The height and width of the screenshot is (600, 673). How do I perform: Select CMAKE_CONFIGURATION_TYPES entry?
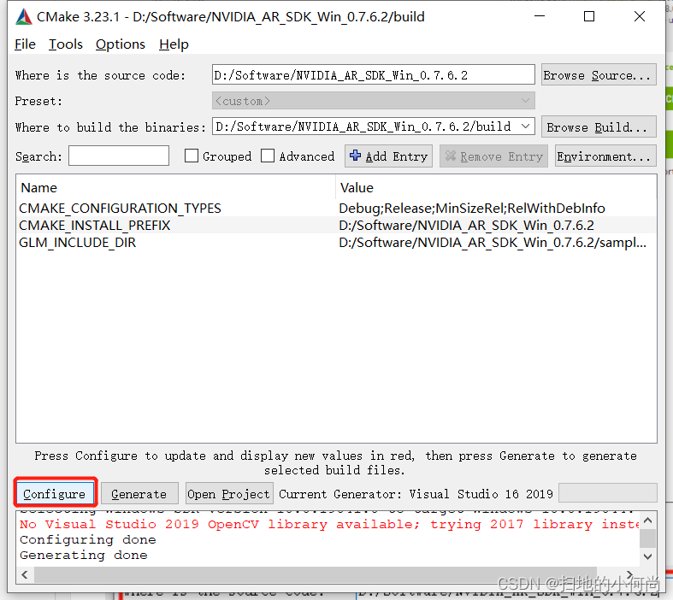(x=120, y=209)
